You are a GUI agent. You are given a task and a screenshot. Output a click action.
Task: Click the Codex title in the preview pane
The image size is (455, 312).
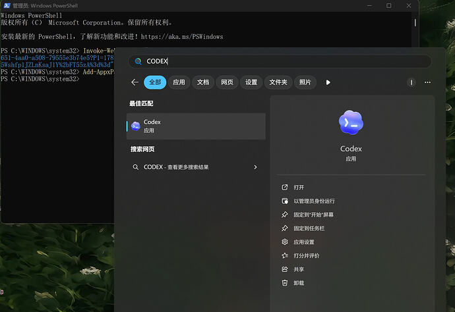(x=351, y=149)
